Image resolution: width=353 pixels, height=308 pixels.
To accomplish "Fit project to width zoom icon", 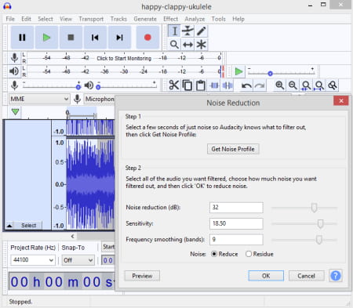I will (x=319, y=85).
